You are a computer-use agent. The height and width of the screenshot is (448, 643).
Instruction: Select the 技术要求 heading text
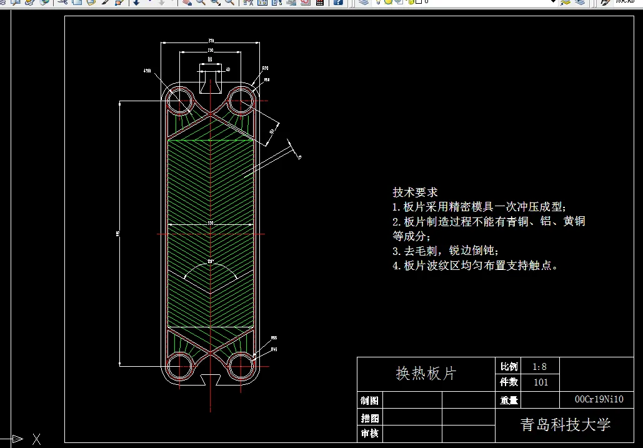(415, 192)
